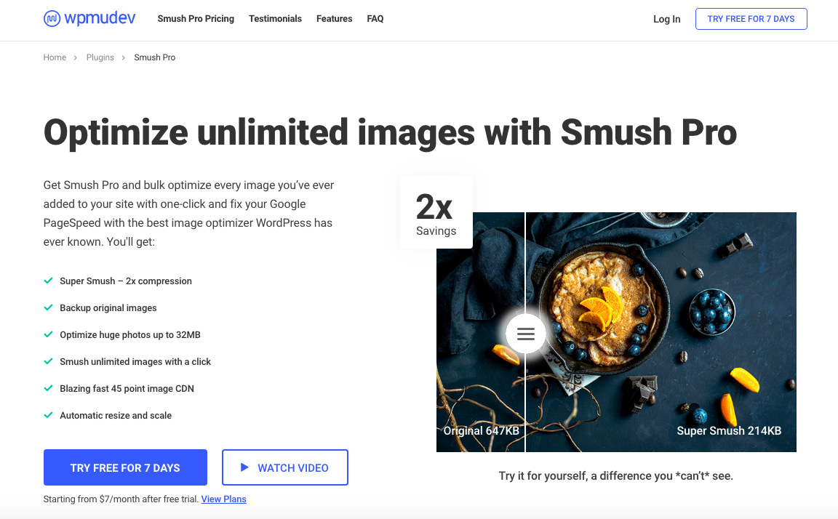
Task: Click the checkmark next to Backup original images
Action: pos(48,307)
